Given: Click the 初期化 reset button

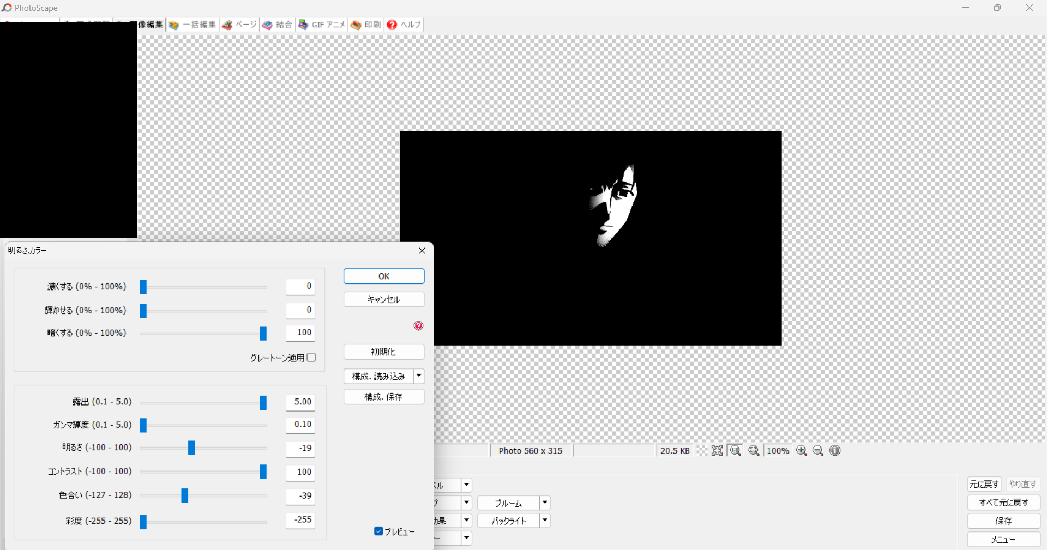Looking at the screenshot, I should coord(383,352).
